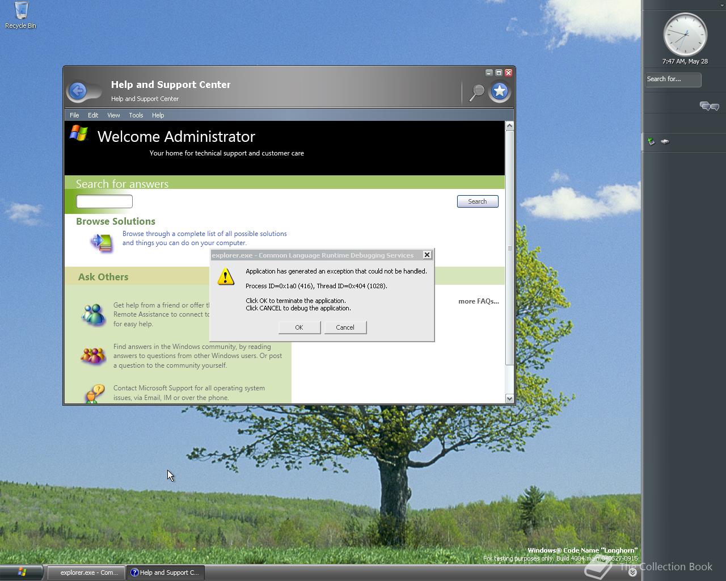Expand sidebar options chevron at bottom
The width and height of the screenshot is (726, 581).
(632, 572)
